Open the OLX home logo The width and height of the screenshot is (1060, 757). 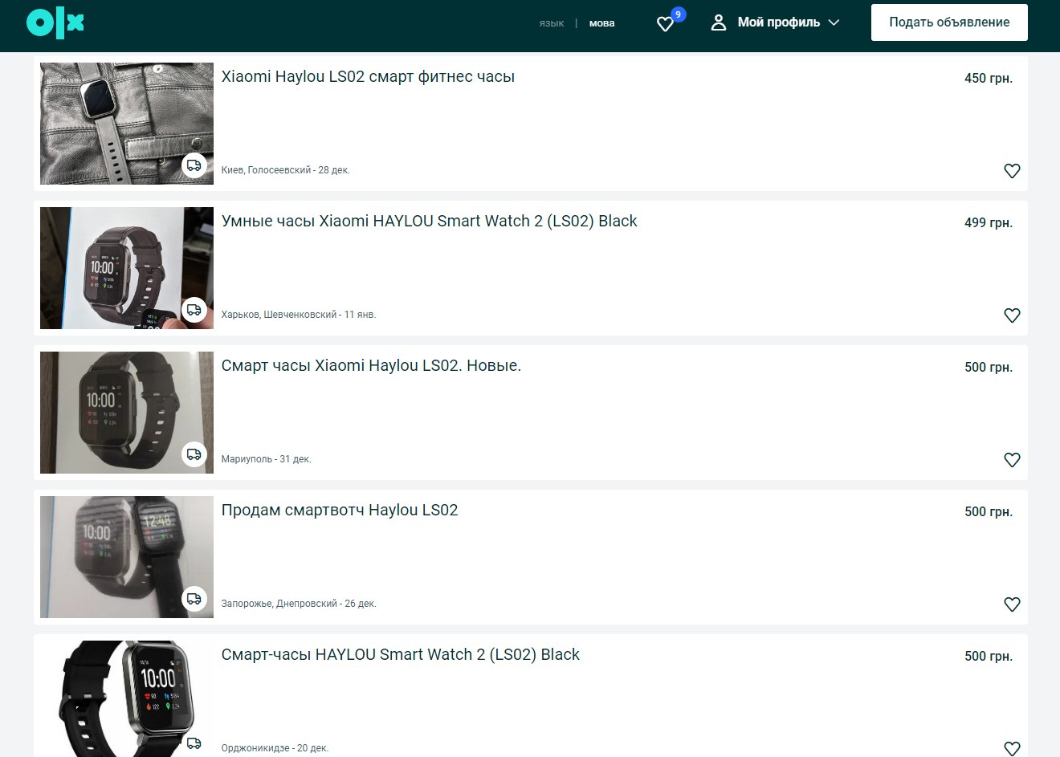pyautogui.click(x=55, y=22)
